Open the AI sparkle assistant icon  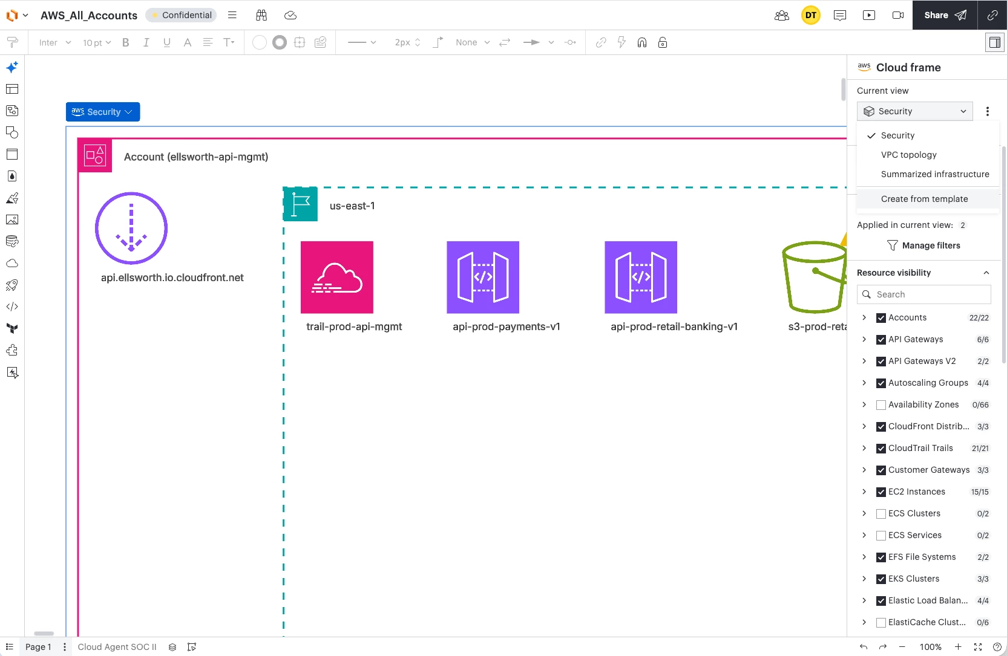click(12, 67)
